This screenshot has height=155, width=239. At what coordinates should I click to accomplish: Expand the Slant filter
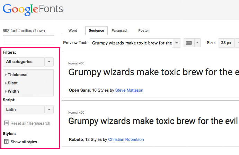click(x=11, y=83)
